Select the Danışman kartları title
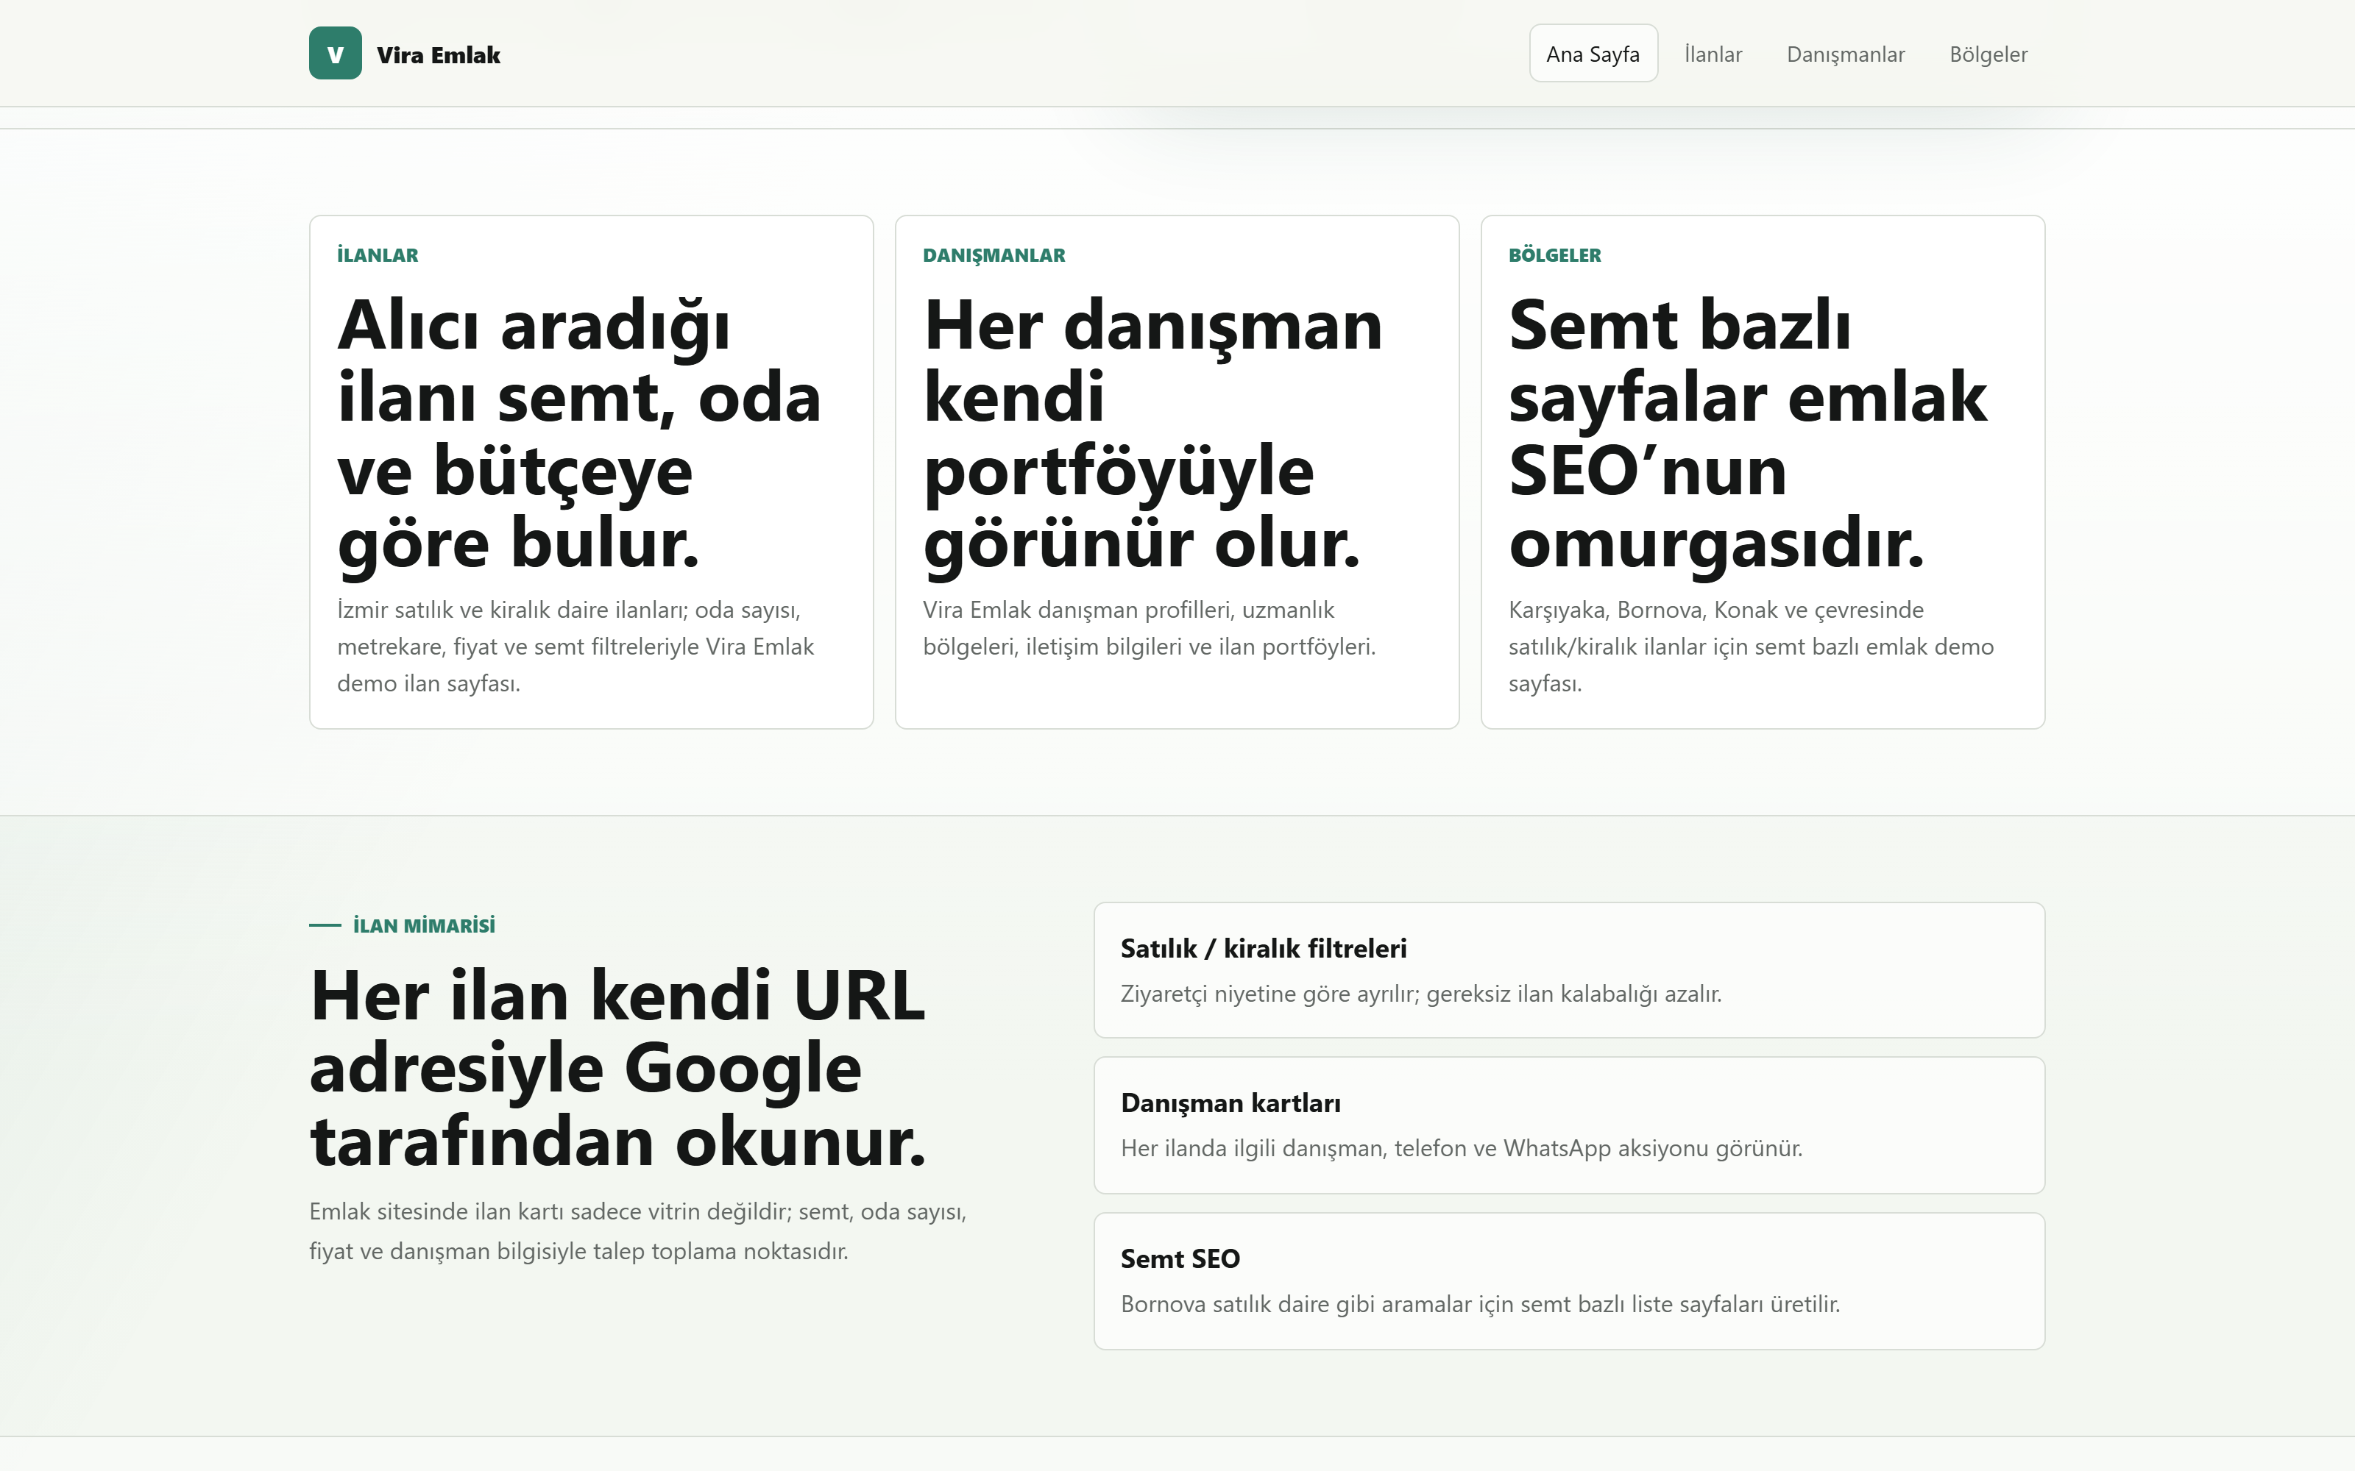Image resolution: width=2355 pixels, height=1471 pixels. click(1231, 1103)
